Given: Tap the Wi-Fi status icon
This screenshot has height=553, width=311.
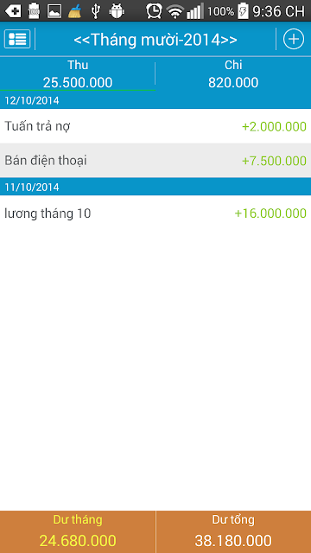Looking at the screenshot, I should (175, 11).
